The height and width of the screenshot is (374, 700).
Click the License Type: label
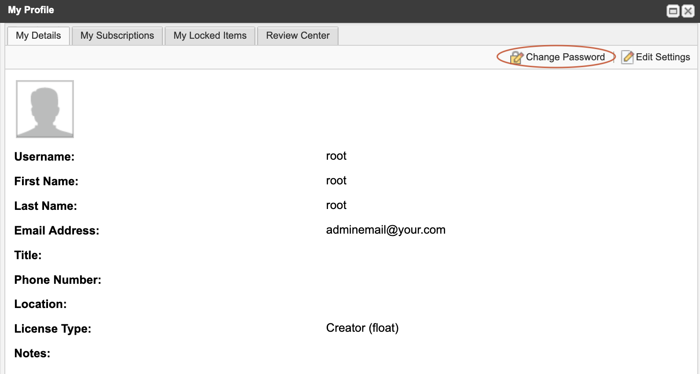pyautogui.click(x=53, y=329)
